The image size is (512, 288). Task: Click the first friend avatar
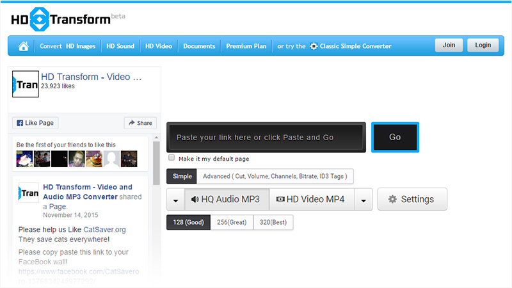pos(24,159)
